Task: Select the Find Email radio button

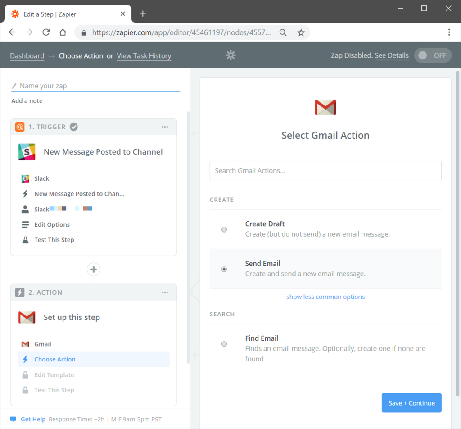Action: click(x=224, y=344)
